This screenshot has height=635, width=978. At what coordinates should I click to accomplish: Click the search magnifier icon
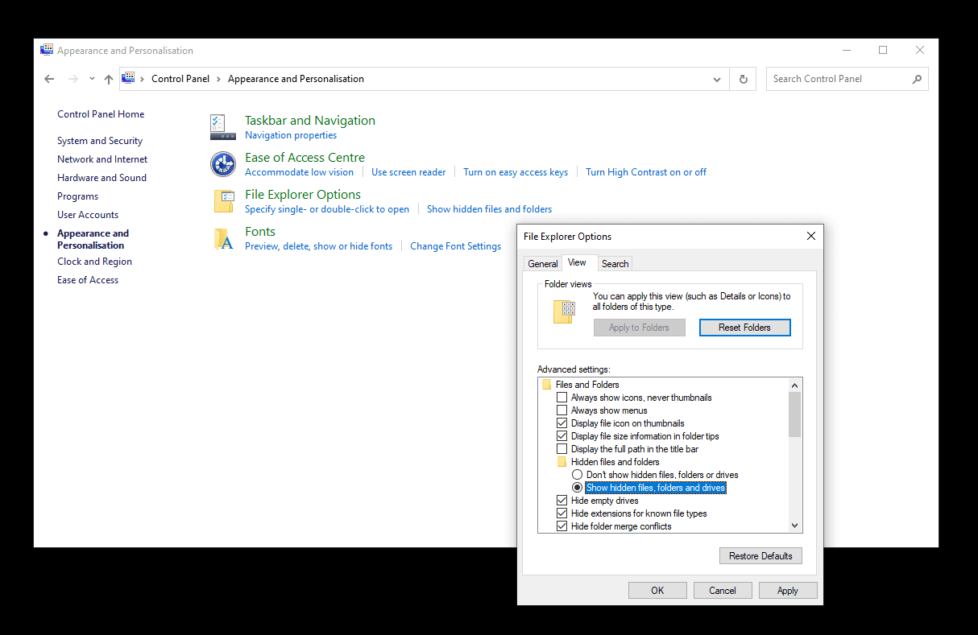(917, 79)
